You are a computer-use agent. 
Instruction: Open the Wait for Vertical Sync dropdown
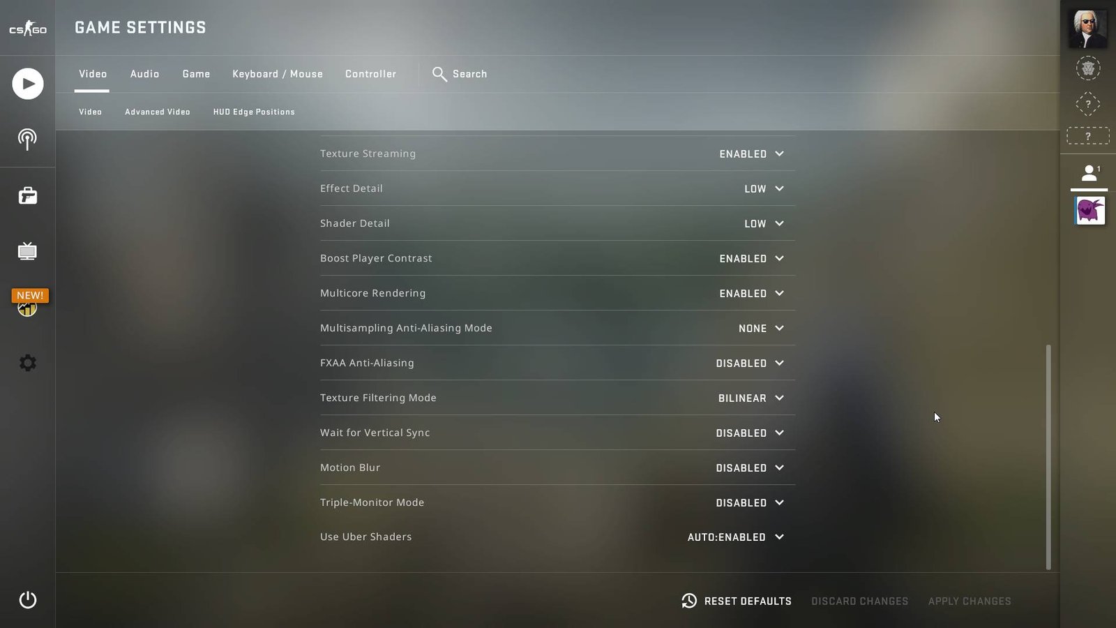click(750, 433)
